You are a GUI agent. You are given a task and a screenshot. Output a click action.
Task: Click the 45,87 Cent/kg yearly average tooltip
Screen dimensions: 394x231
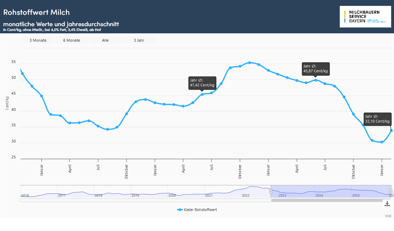pos(315,69)
